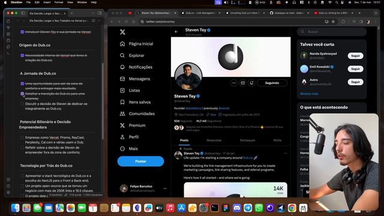384x216 pixels.
Task: Open Obsidian settings gear icon
Action: 8,193
